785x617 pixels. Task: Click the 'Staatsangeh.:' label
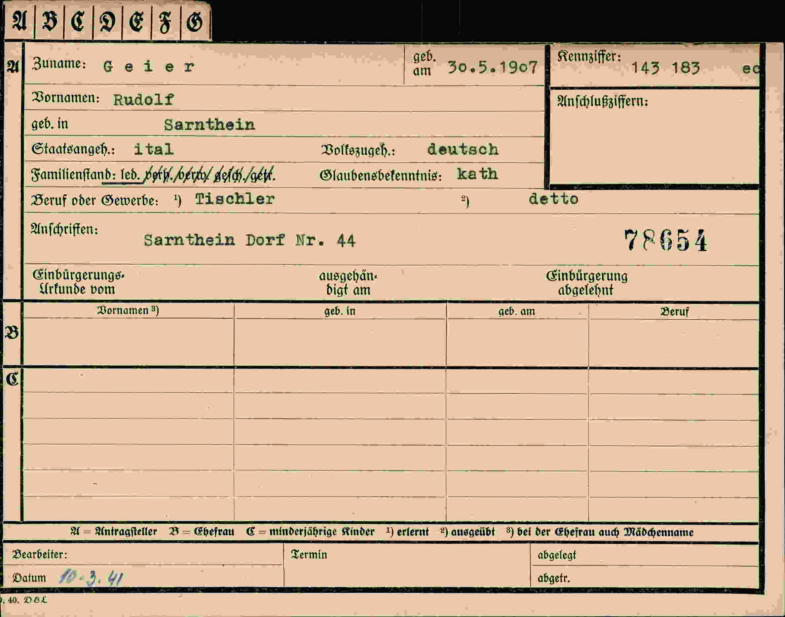pyautogui.click(x=73, y=149)
